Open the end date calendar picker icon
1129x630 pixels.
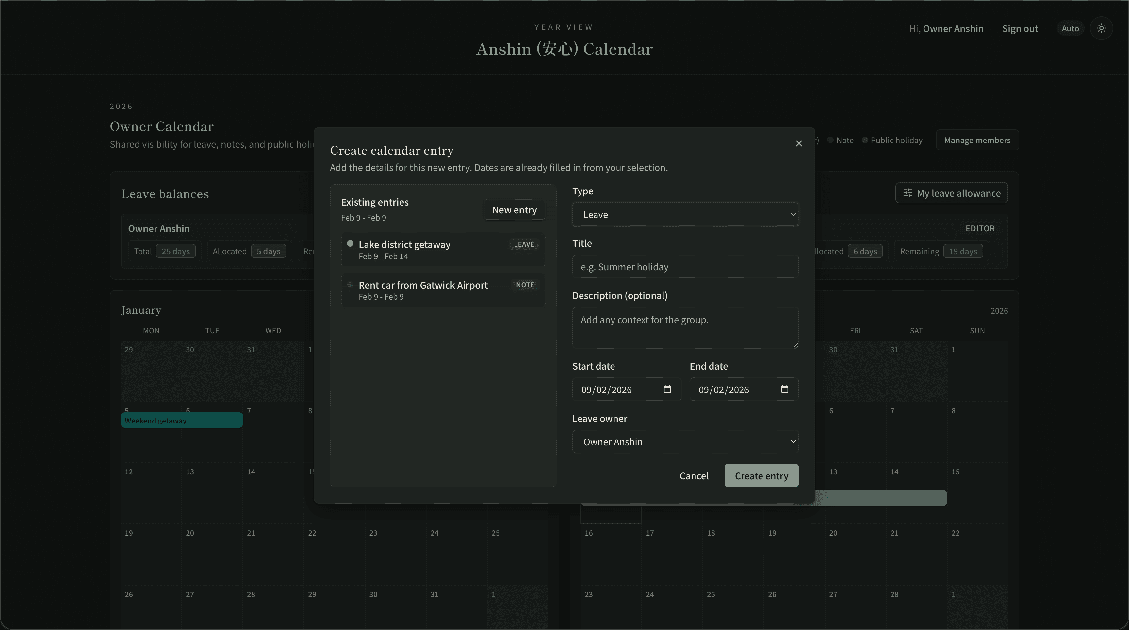(x=784, y=389)
